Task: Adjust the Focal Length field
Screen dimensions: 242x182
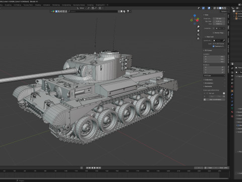Action: [219, 19]
